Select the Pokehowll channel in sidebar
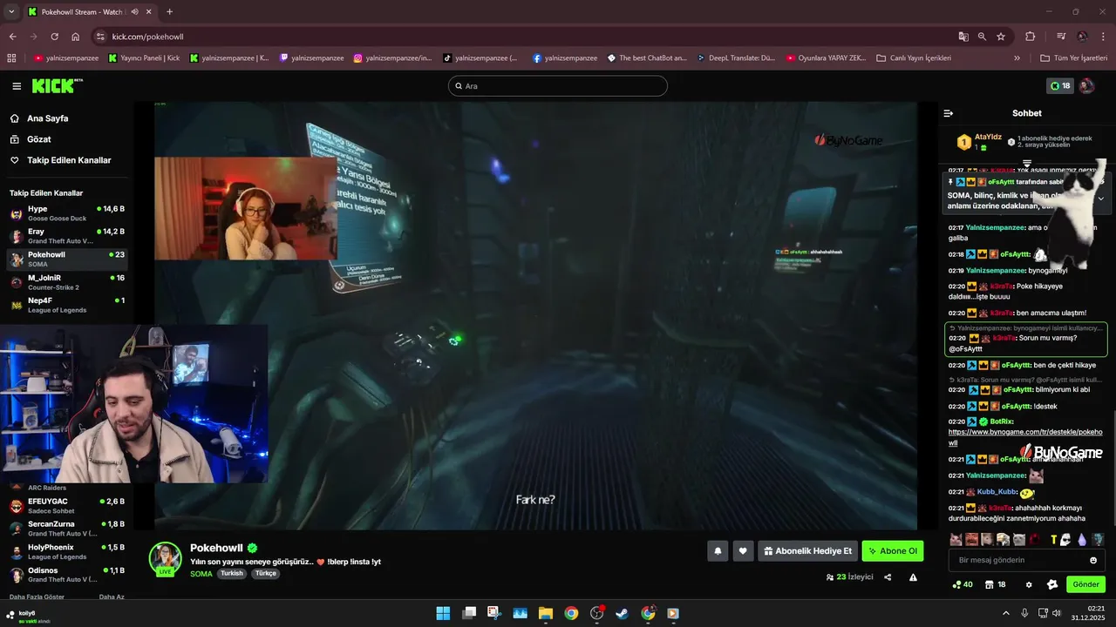The width and height of the screenshot is (1116, 627). [67, 259]
